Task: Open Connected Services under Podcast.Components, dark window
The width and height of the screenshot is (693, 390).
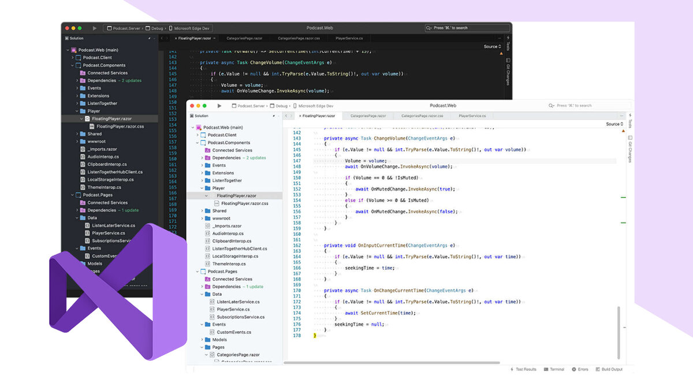Action: coord(107,73)
